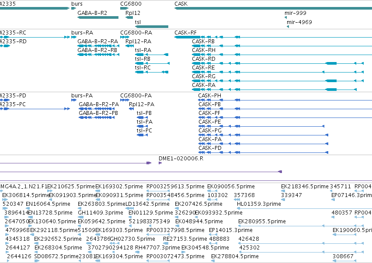Select the GABA-B-R2-RB transcript label
The image size is (372, 263).
[x=97, y=50]
